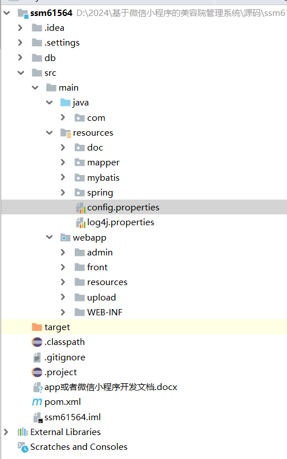Click the log4j.properties file icon
This screenshot has width=287, height=459.
(80, 222)
